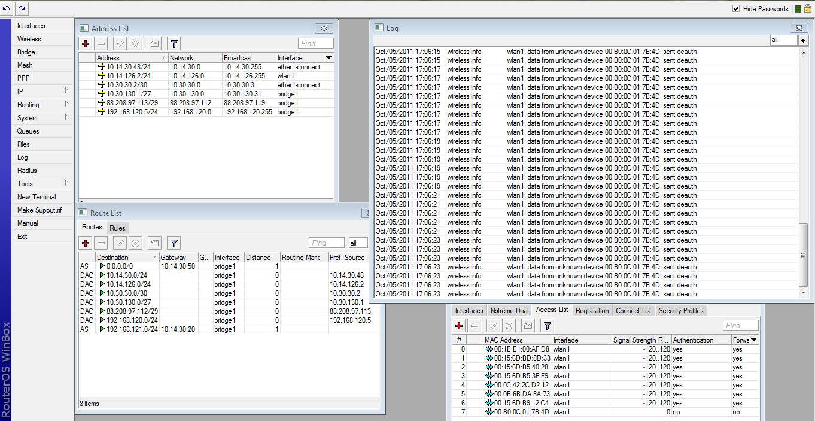Open the column dropdown arrow in Address List header
815x421 pixels.
pyautogui.click(x=329, y=58)
